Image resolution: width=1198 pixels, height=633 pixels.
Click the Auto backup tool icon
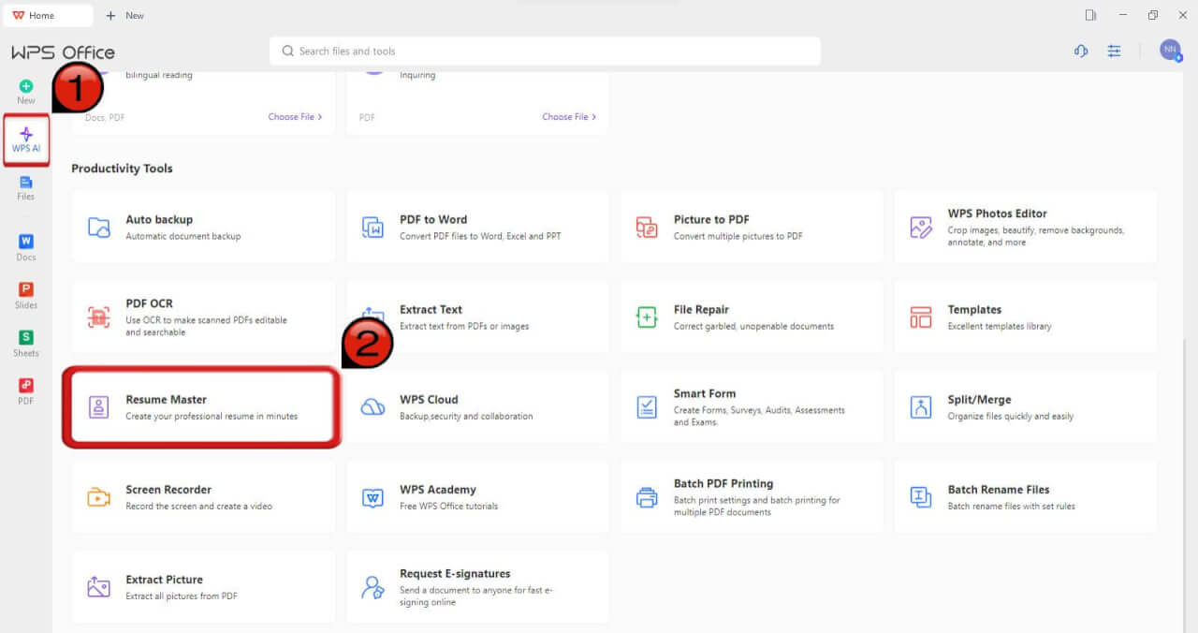click(x=99, y=227)
